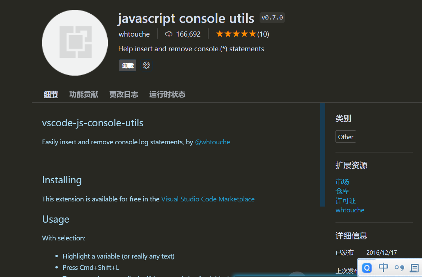Toggle the input method punctuation mode
Screen dimensions: 422x277
(x=399, y=268)
